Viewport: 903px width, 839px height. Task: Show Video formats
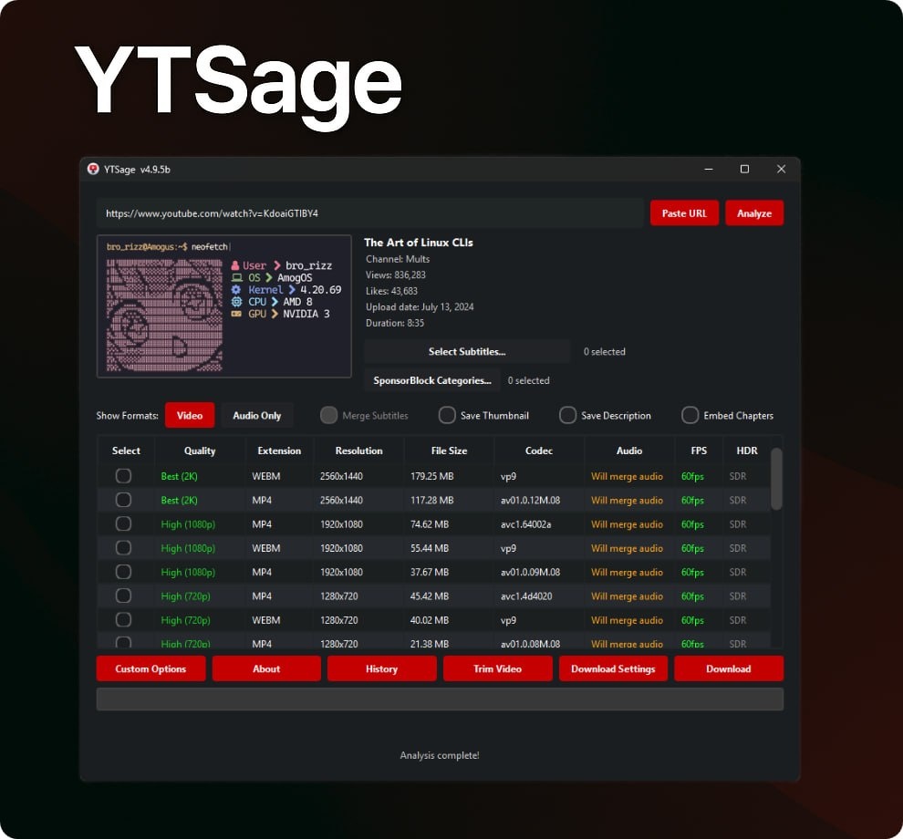point(190,415)
